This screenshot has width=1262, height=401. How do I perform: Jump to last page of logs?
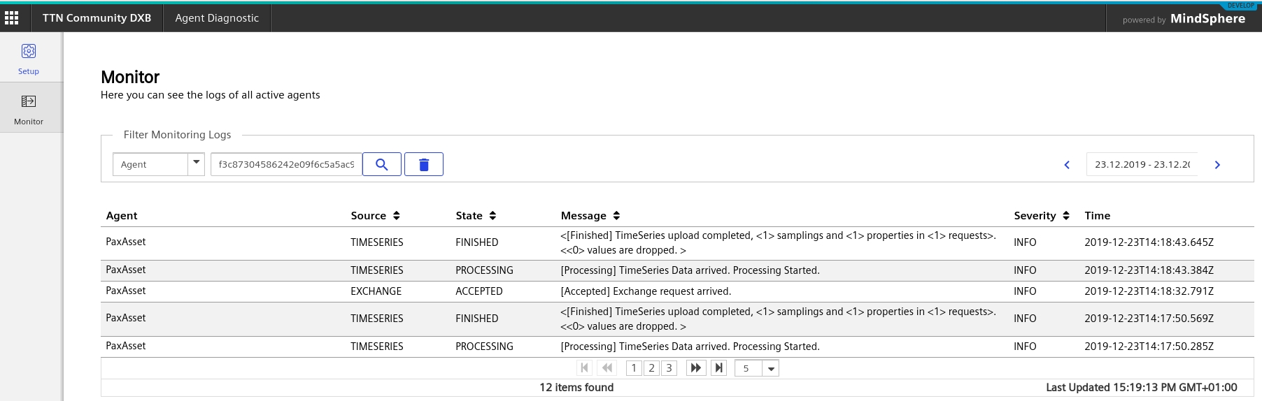(718, 368)
